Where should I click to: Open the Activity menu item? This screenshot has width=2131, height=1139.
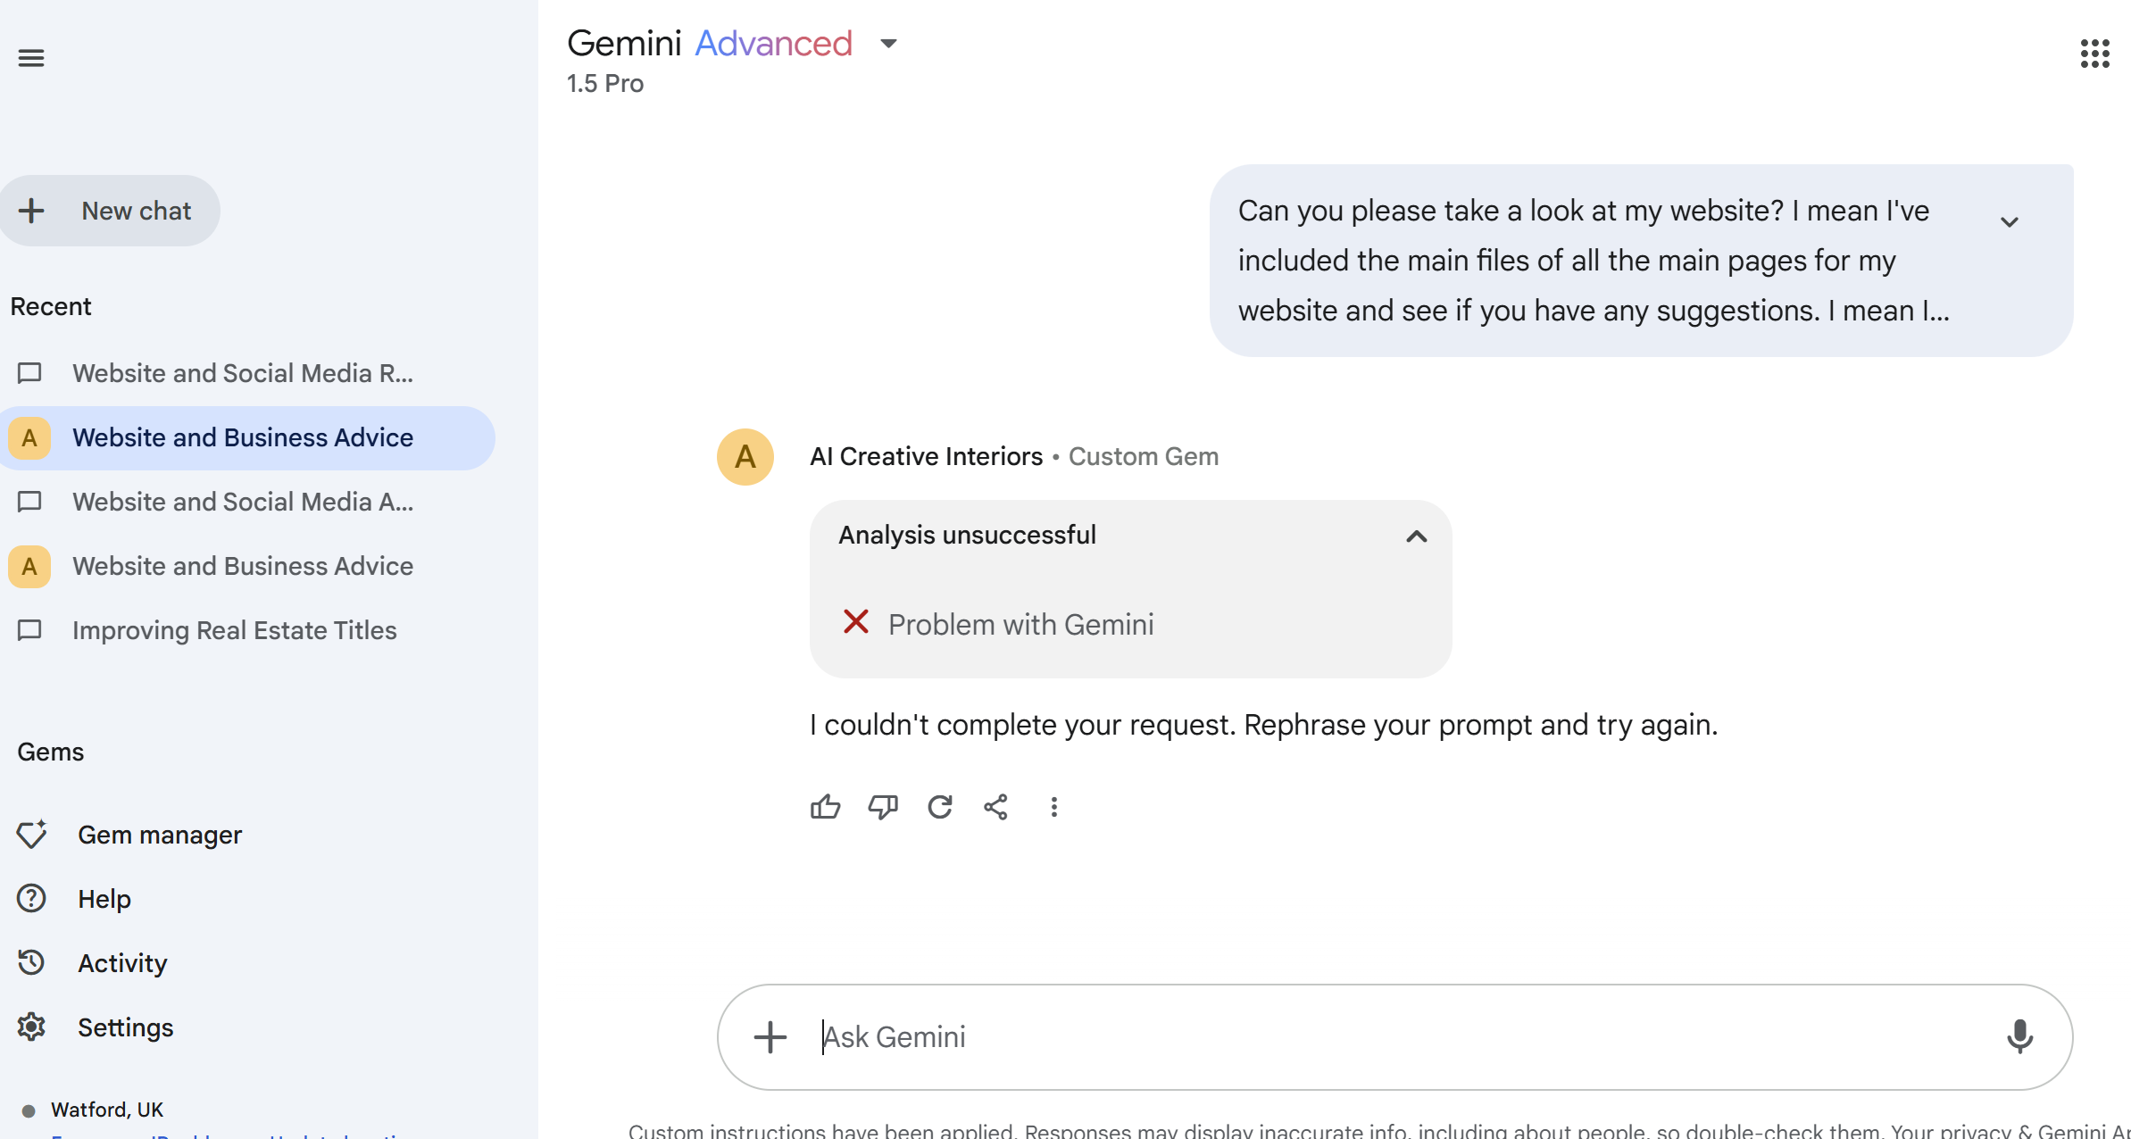122,963
